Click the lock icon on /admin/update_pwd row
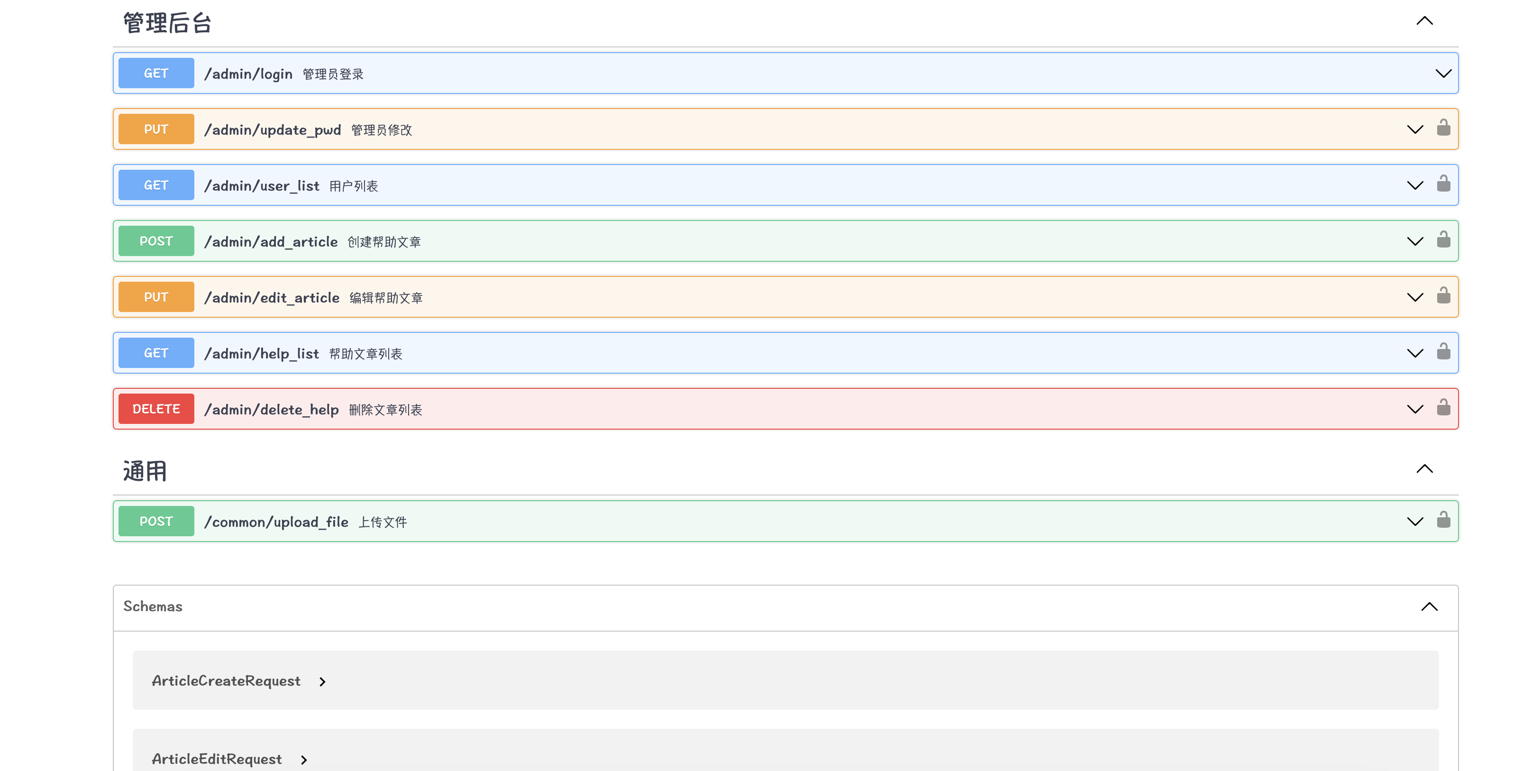The width and height of the screenshot is (1513, 771). tap(1443, 128)
